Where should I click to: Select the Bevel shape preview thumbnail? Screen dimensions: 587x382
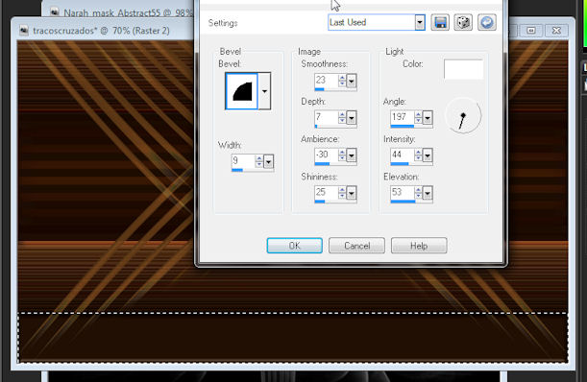pyautogui.click(x=241, y=91)
